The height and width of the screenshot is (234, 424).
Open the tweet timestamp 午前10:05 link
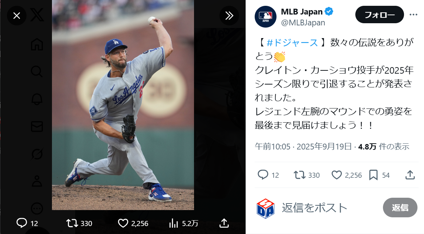click(x=272, y=147)
